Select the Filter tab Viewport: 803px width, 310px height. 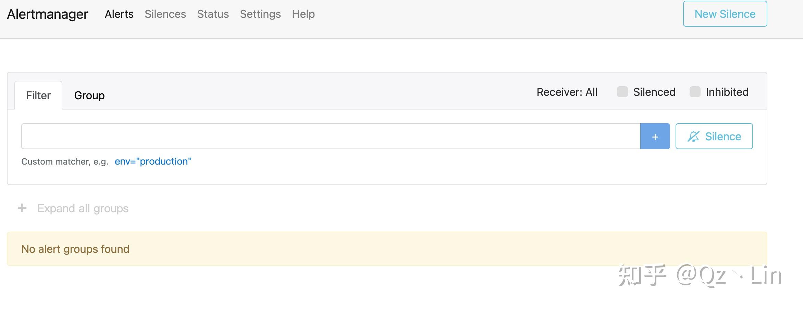click(38, 95)
